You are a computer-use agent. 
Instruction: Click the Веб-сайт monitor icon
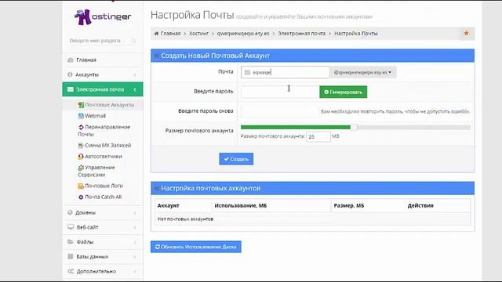pos(71,227)
